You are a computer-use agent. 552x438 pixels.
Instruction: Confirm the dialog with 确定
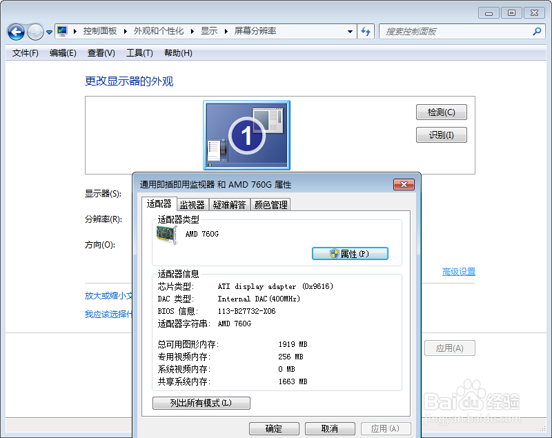click(274, 428)
